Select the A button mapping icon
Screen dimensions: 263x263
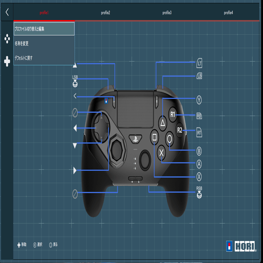[x=199, y=164]
